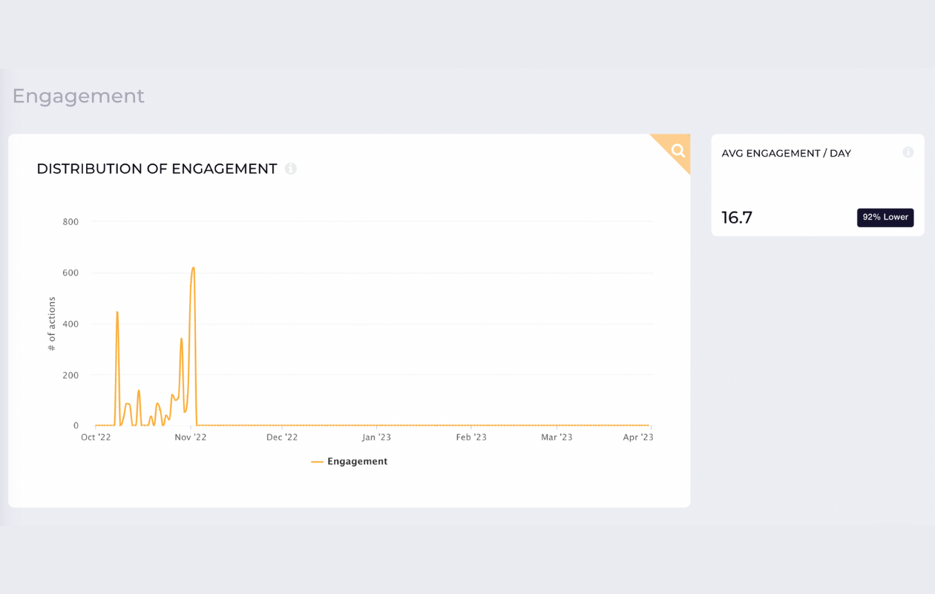Click the DISTRIBUTION OF ENGAGEMENT title
Viewport: 935px width, 594px height.
click(x=157, y=169)
